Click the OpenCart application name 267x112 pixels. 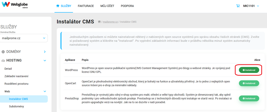70,83
